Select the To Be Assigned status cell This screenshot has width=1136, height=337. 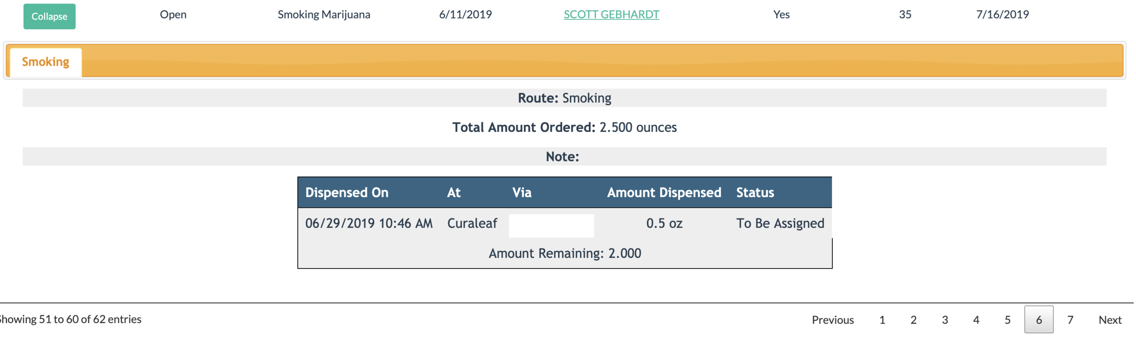coord(780,223)
